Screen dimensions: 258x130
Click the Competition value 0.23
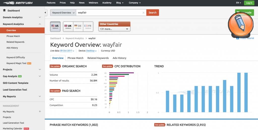point(95,105)
